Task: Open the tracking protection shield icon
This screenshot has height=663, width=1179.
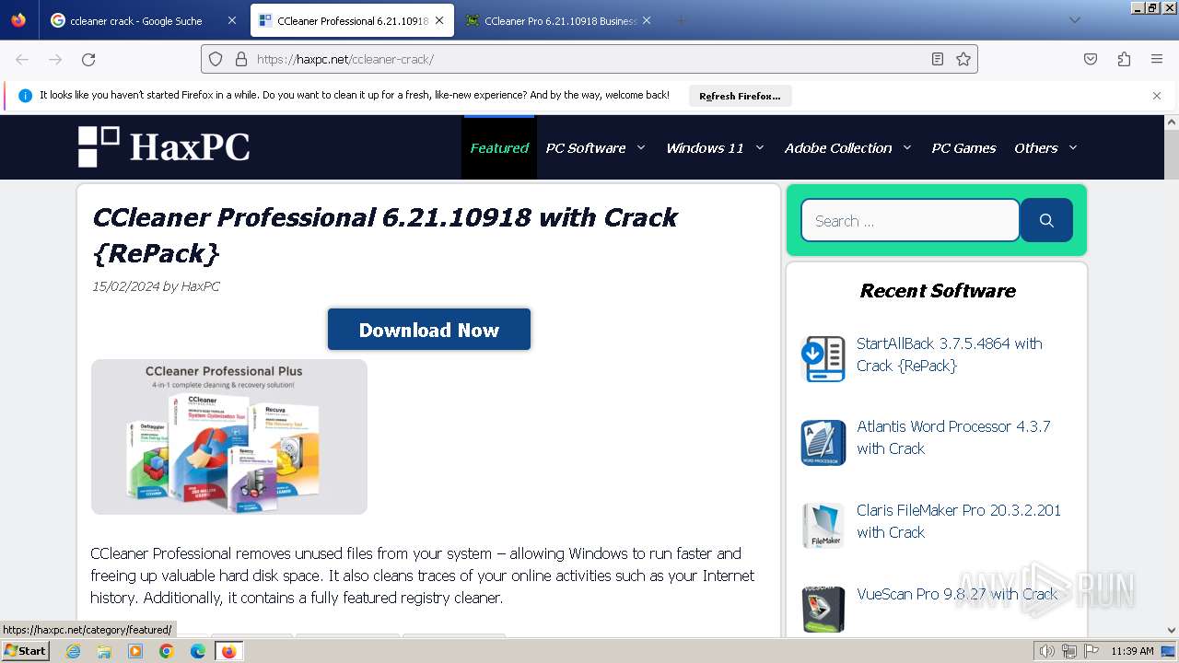Action: coord(216,59)
